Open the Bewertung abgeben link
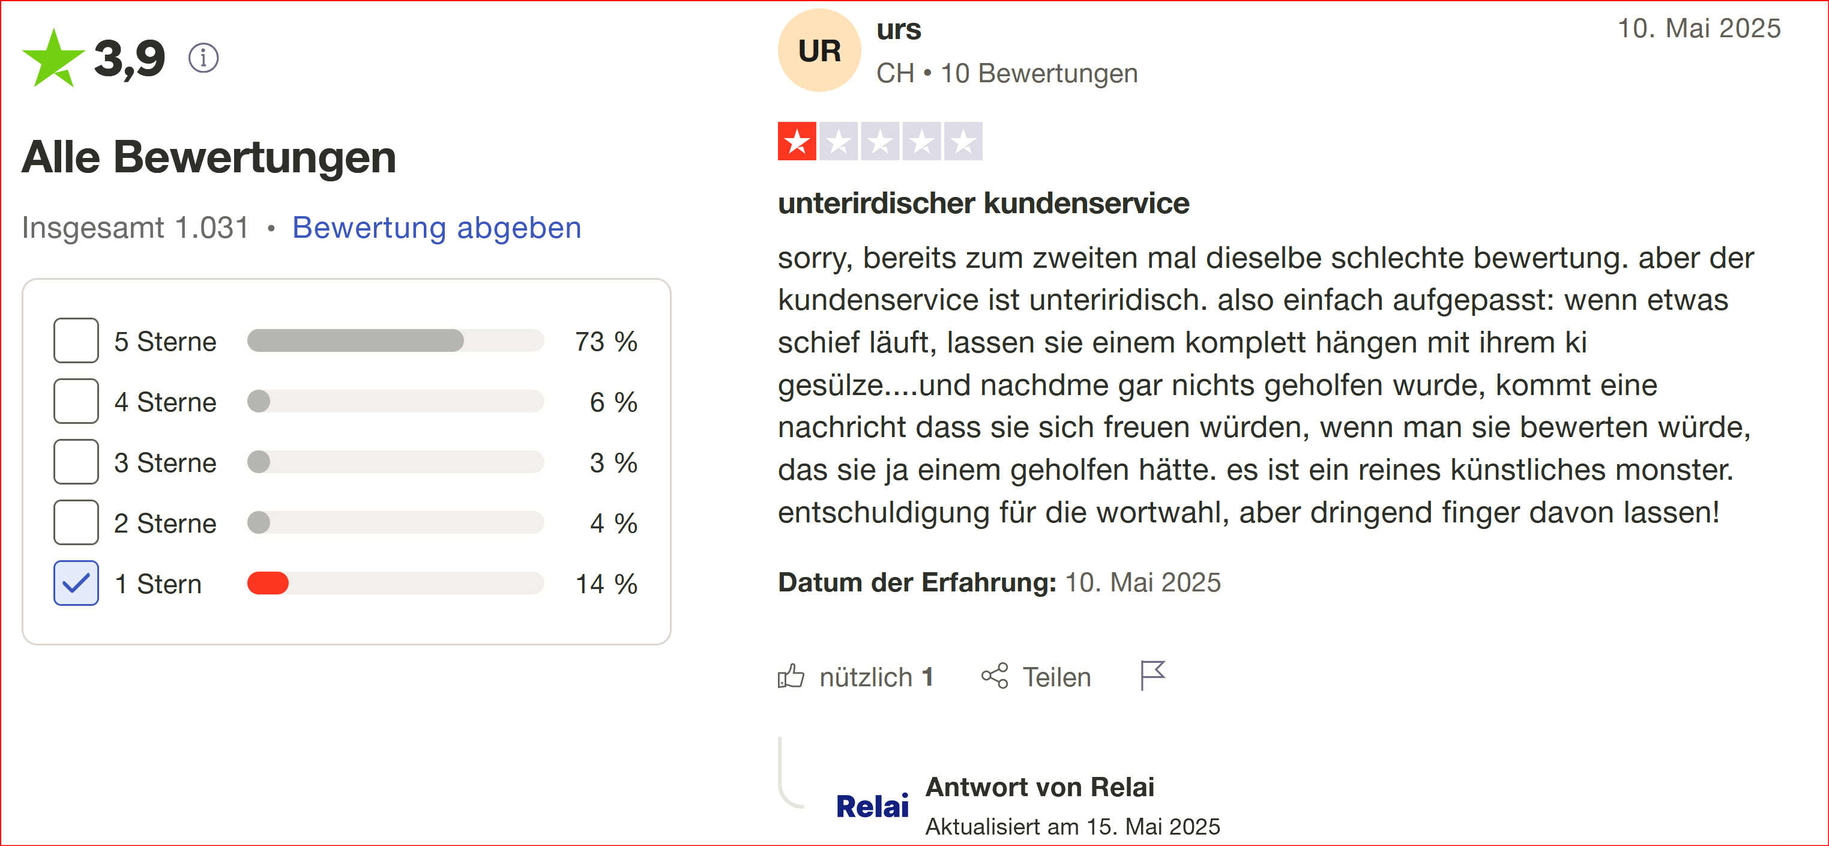 coord(436,228)
